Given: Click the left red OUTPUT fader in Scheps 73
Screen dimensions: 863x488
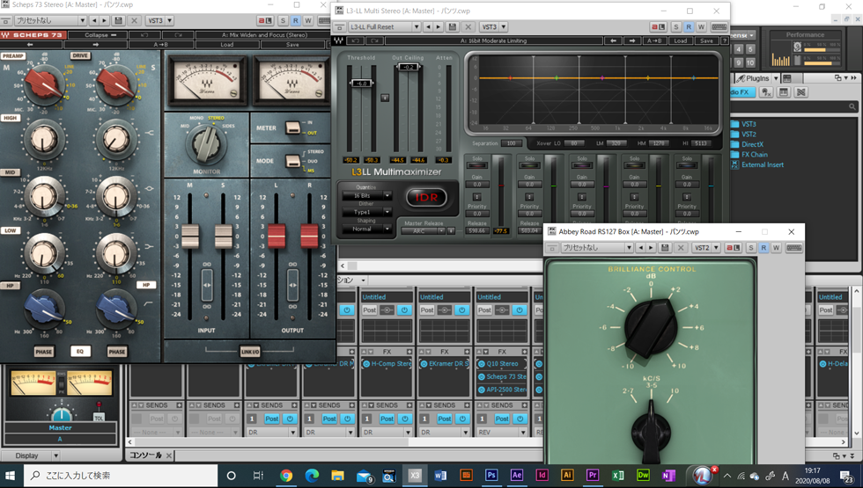Looking at the screenshot, I should click(277, 237).
